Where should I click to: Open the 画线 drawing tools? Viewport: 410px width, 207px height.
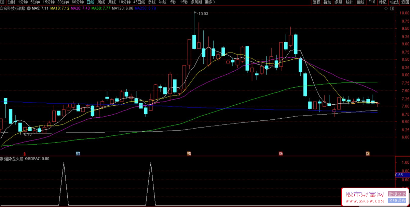pyautogui.click(x=360, y=2)
